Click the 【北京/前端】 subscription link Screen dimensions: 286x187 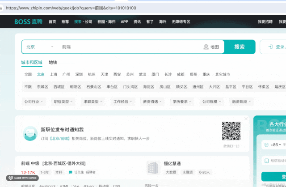point(60,139)
